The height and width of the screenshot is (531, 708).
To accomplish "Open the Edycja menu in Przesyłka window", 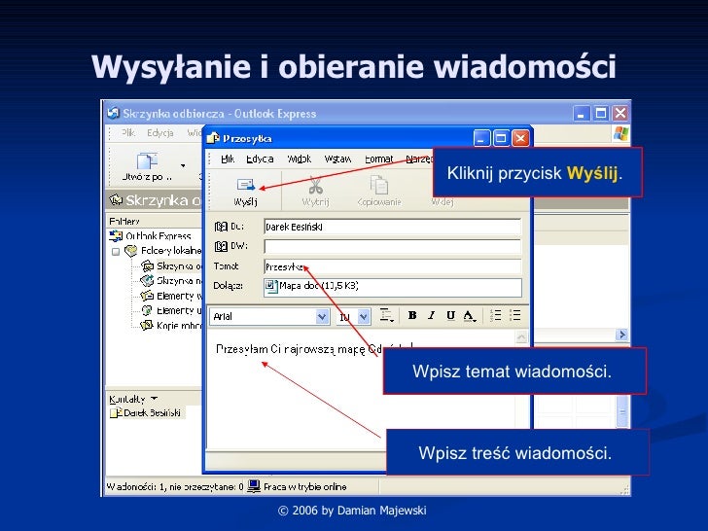I will click(x=260, y=159).
